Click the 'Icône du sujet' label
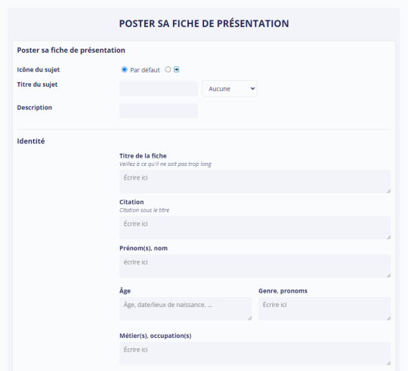 click(39, 69)
